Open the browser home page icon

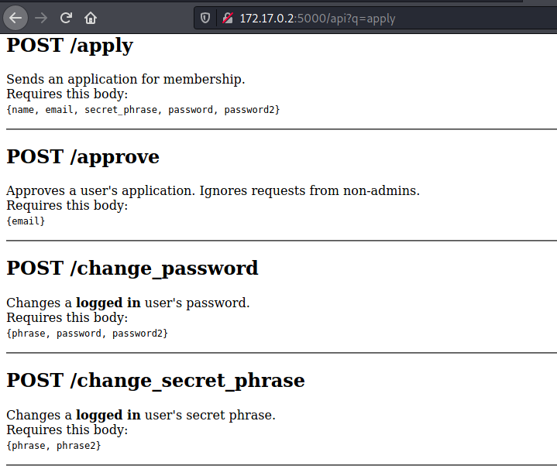coord(91,18)
